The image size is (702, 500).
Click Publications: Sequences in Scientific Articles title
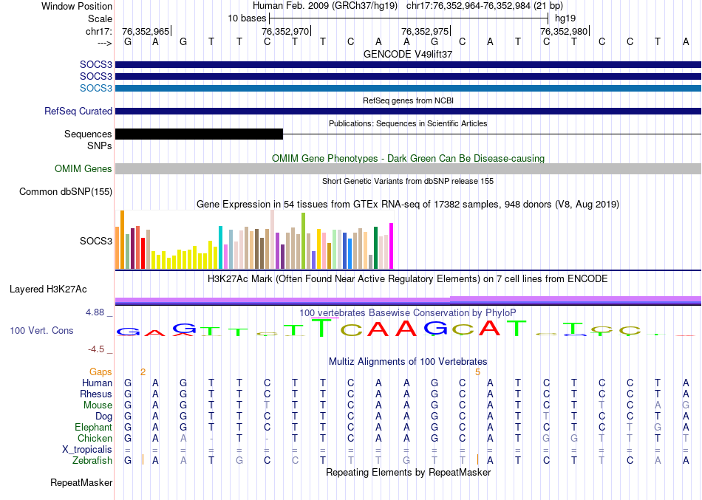(x=408, y=123)
